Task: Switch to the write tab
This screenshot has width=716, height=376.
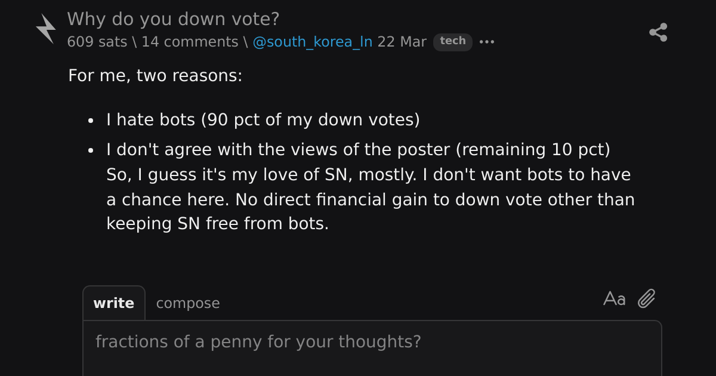Action: [113, 303]
